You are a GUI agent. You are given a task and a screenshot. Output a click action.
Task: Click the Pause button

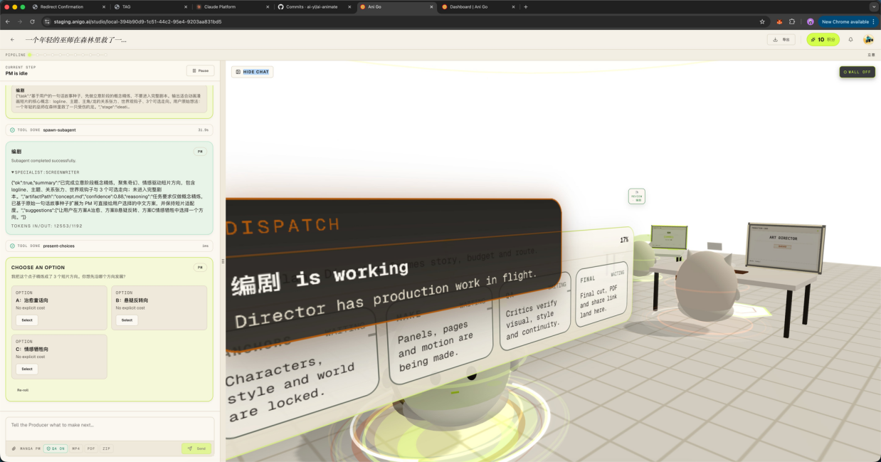[x=200, y=70]
